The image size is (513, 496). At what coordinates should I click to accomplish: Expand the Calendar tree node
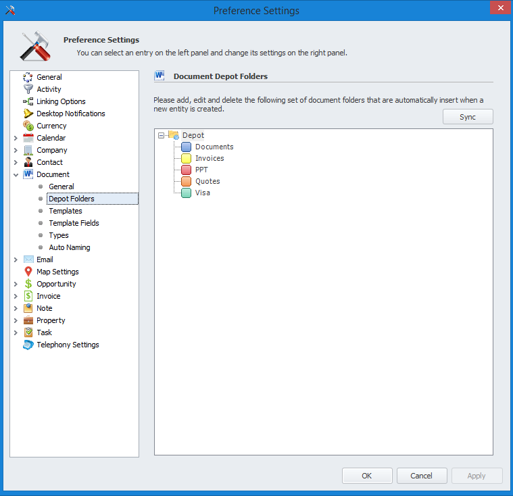(x=16, y=138)
